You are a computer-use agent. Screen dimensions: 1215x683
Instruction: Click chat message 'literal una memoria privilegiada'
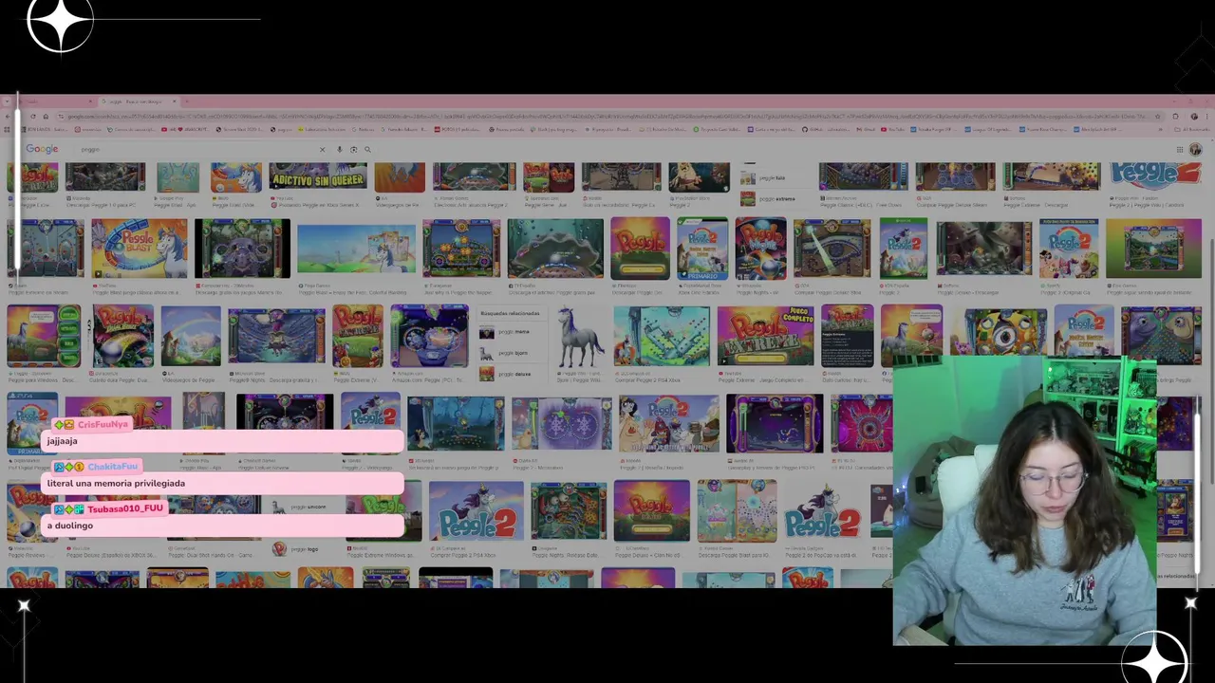tap(116, 483)
